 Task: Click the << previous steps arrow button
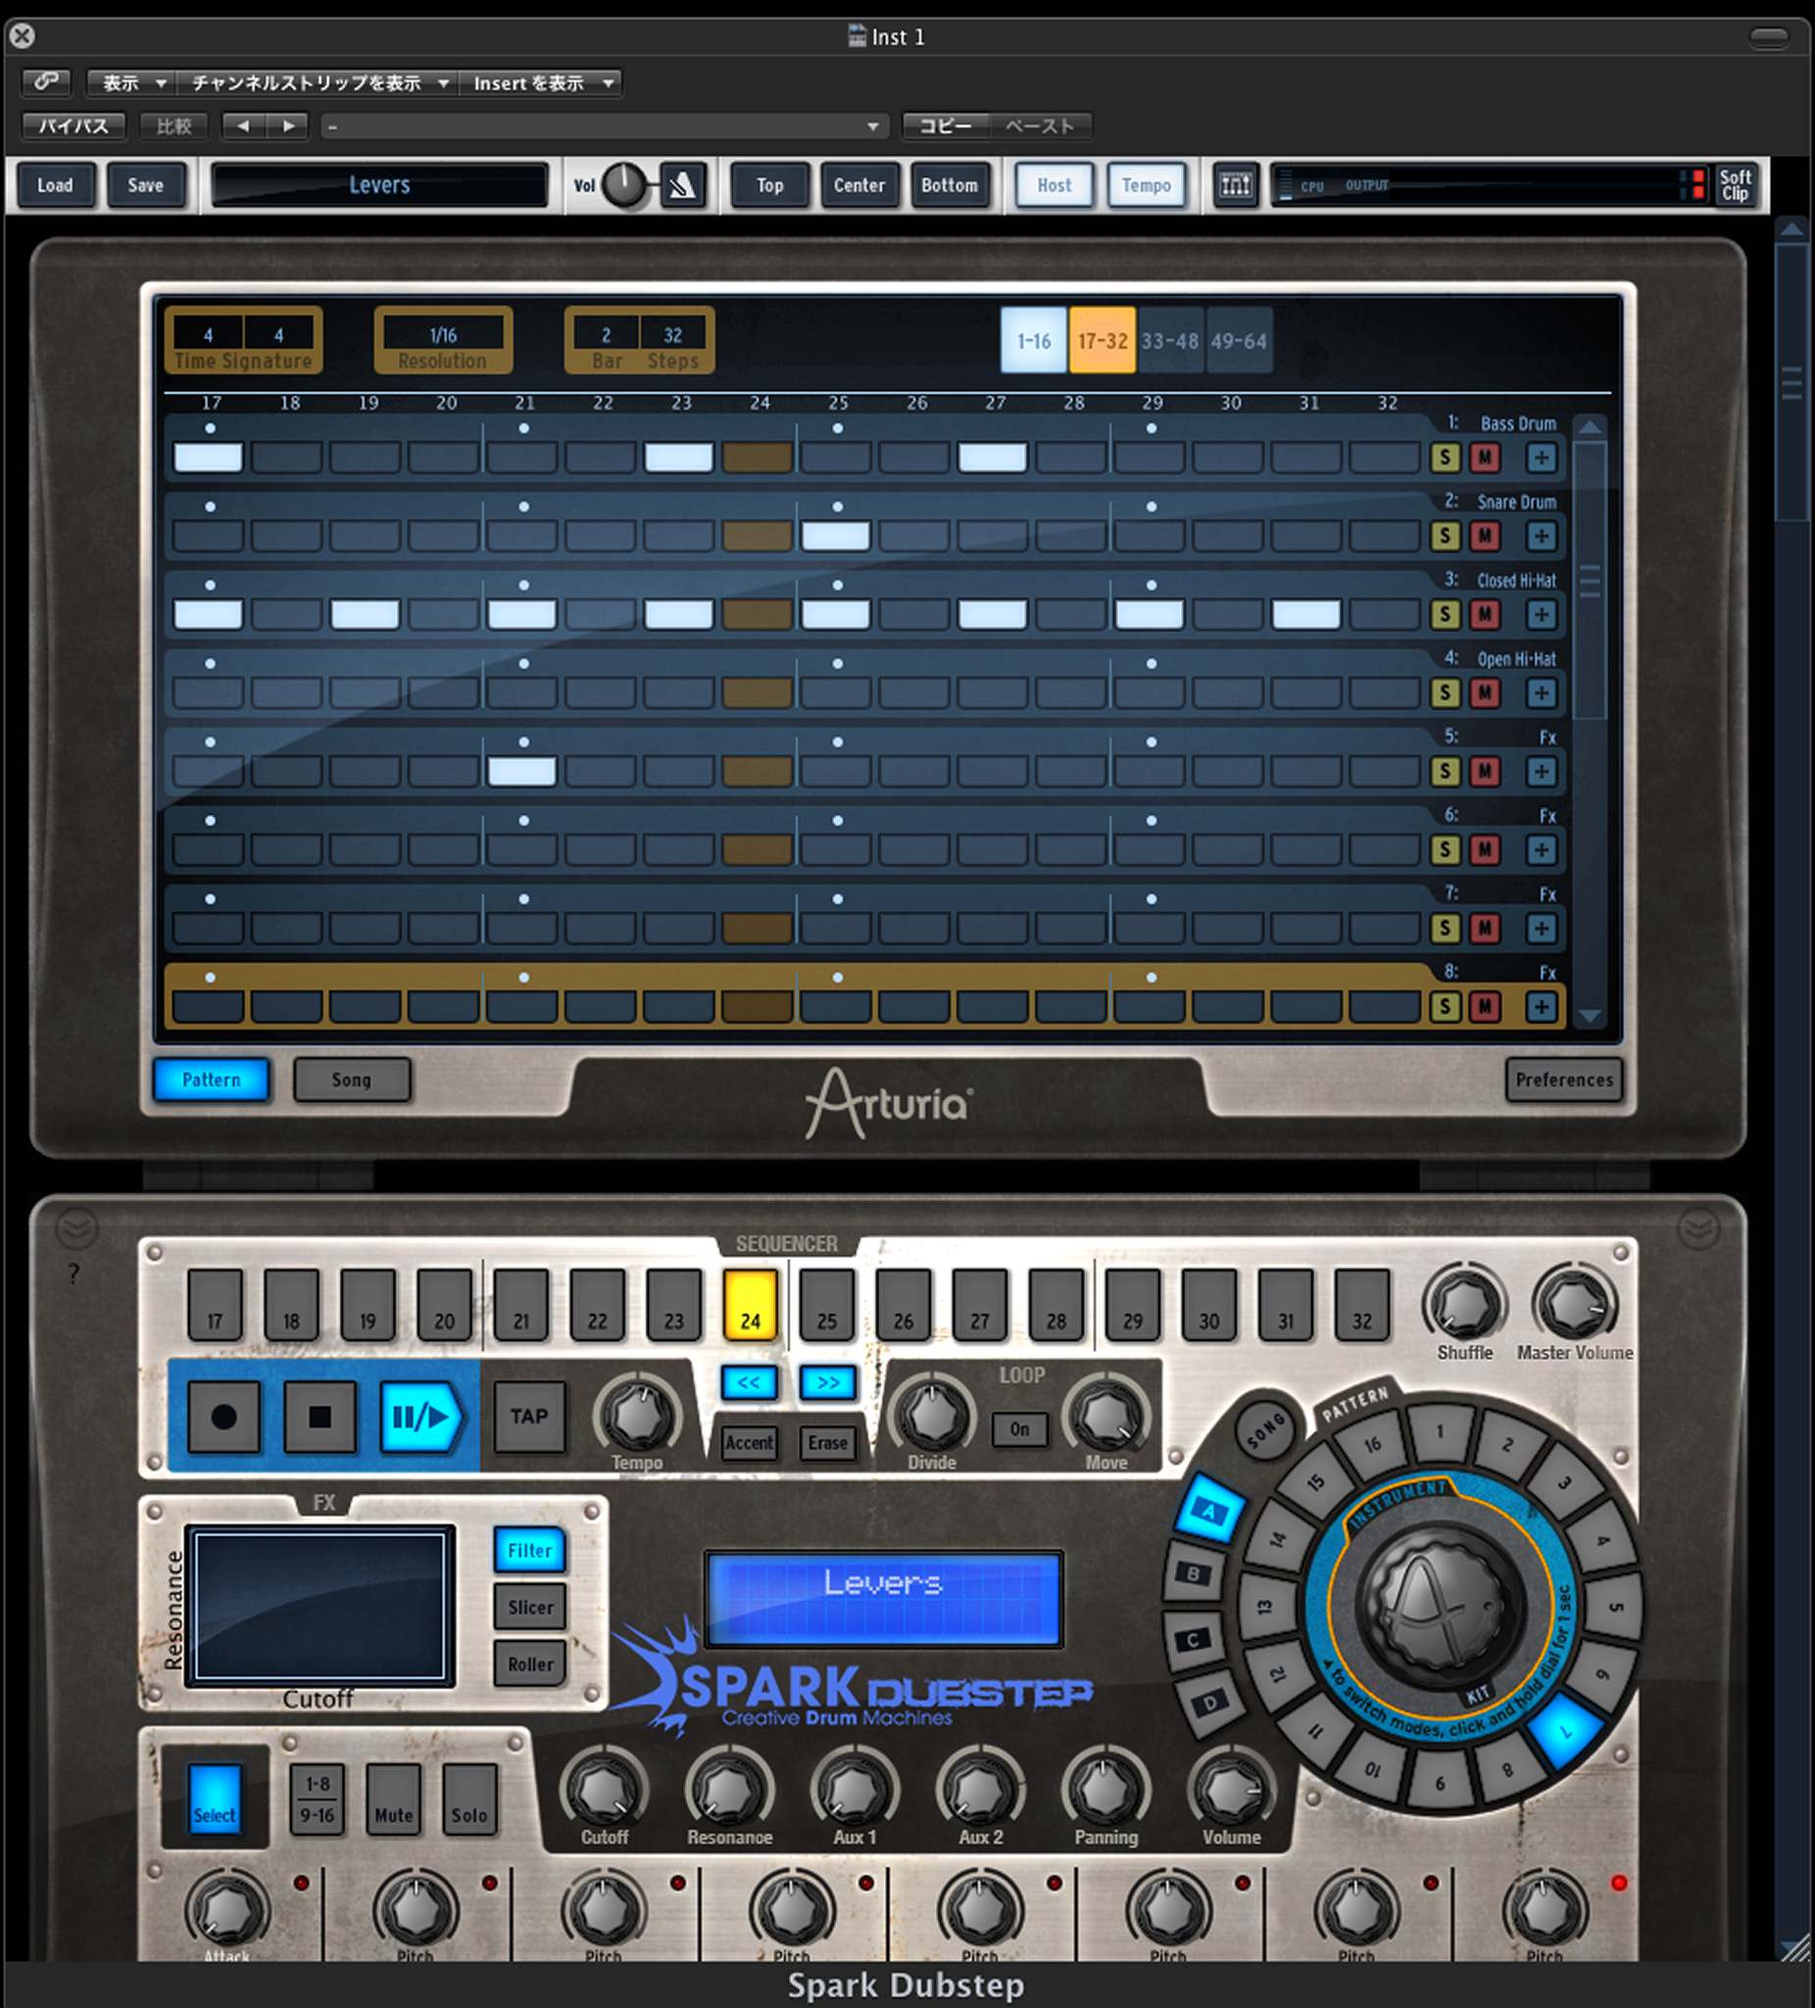(749, 1382)
